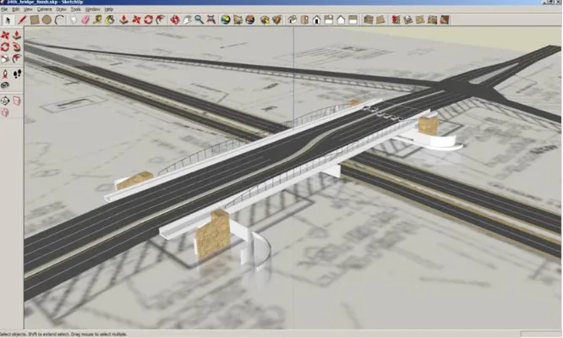
Task: Choose the Select arrow tool
Action: point(7,20)
